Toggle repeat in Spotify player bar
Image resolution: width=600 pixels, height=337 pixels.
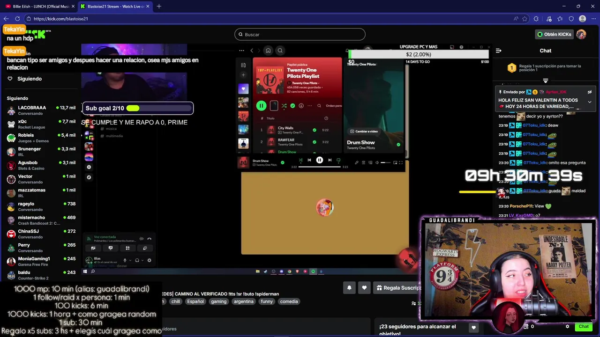point(338,160)
